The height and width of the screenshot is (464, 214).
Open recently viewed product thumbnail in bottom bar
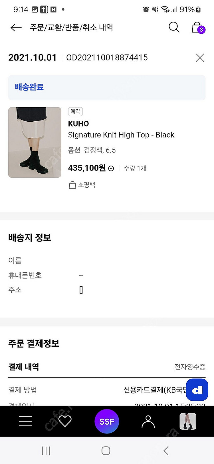pyautogui.click(x=188, y=421)
